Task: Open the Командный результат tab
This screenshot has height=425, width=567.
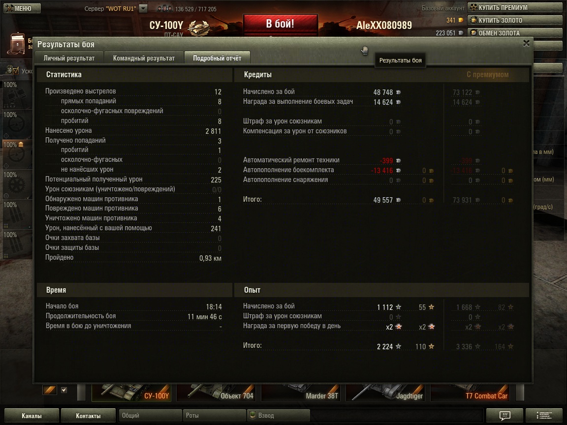Action: tap(144, 58)
